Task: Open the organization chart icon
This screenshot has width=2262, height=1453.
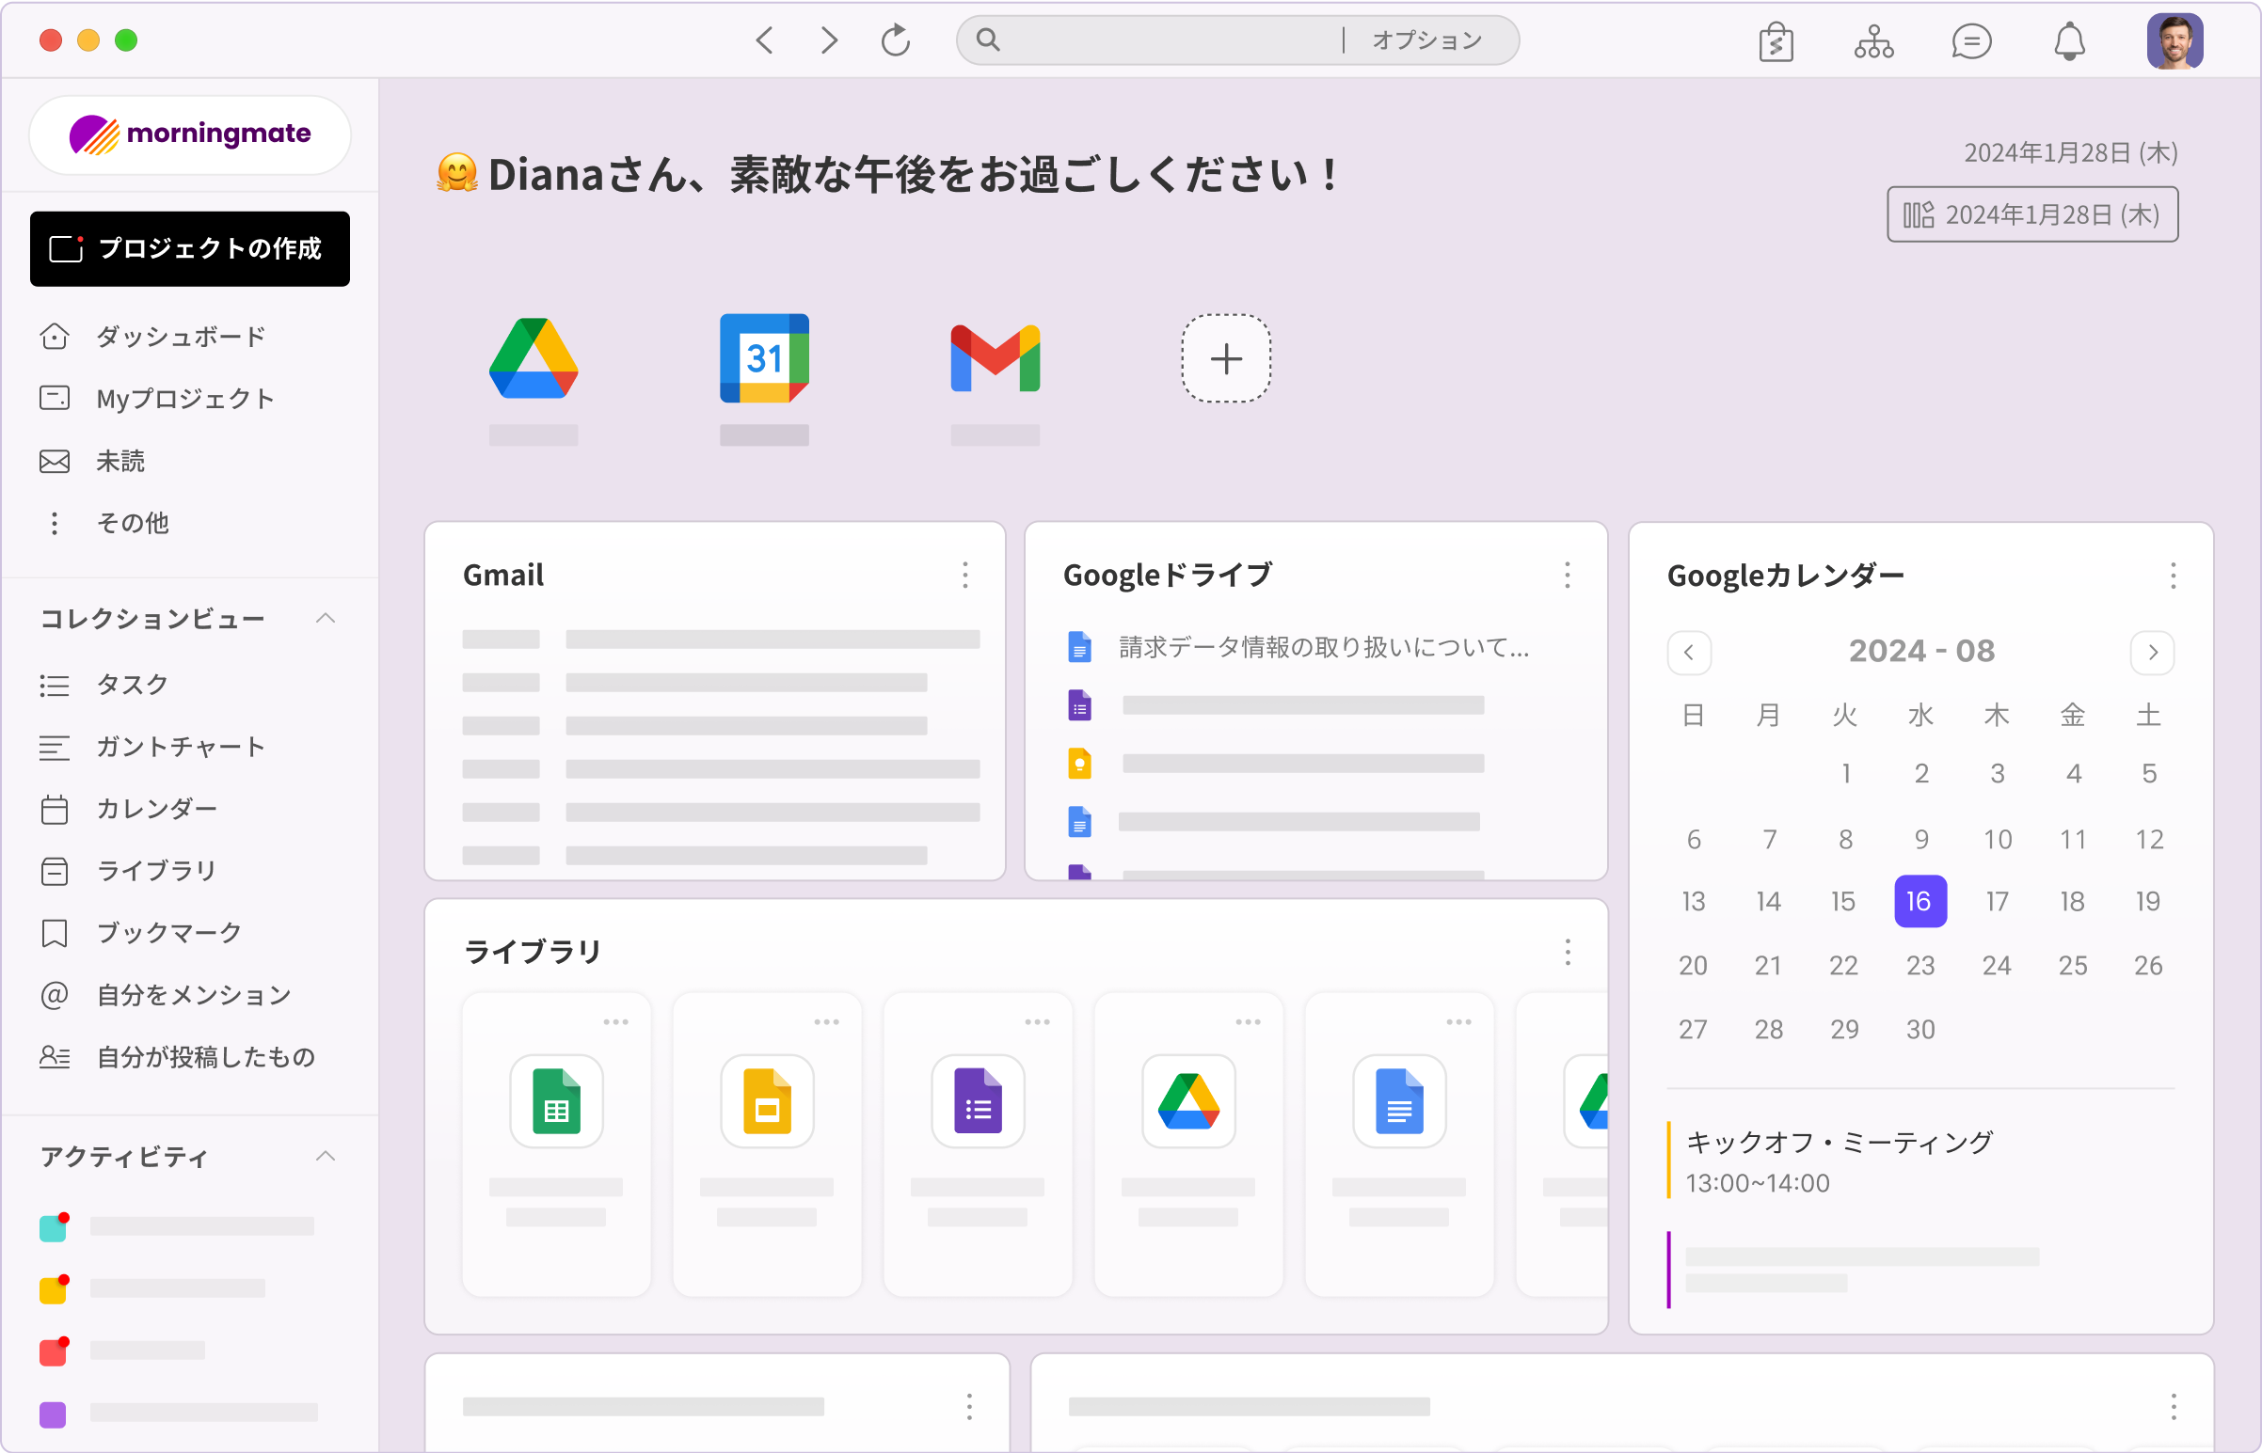Action: [1873, 41]
